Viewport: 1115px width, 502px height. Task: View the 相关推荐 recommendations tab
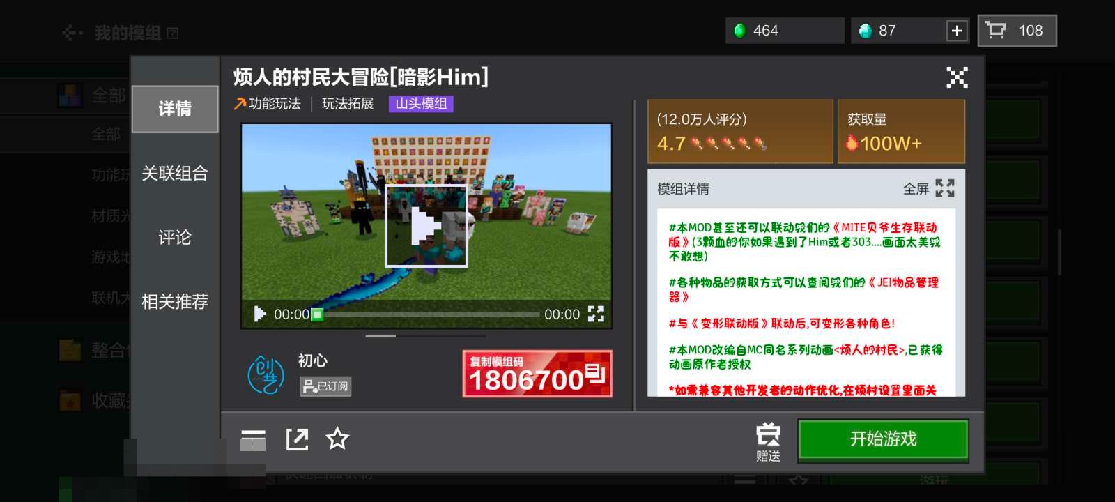coord(175,301)
